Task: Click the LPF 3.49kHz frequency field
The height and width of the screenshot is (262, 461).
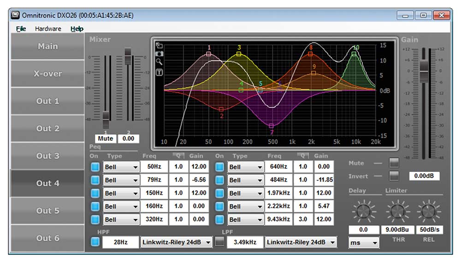Action: coord(245,242)
